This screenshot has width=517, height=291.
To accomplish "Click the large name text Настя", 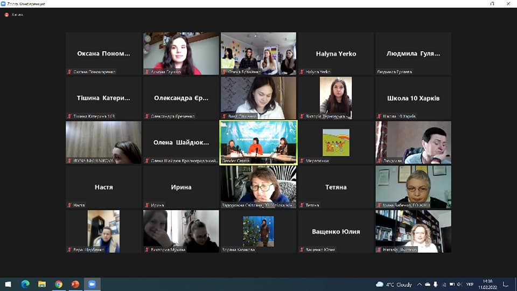I will (x=103, y=187).
